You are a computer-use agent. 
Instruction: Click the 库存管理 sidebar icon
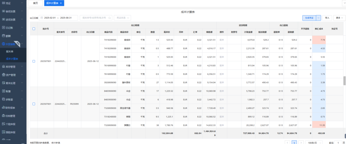point(3,67)
